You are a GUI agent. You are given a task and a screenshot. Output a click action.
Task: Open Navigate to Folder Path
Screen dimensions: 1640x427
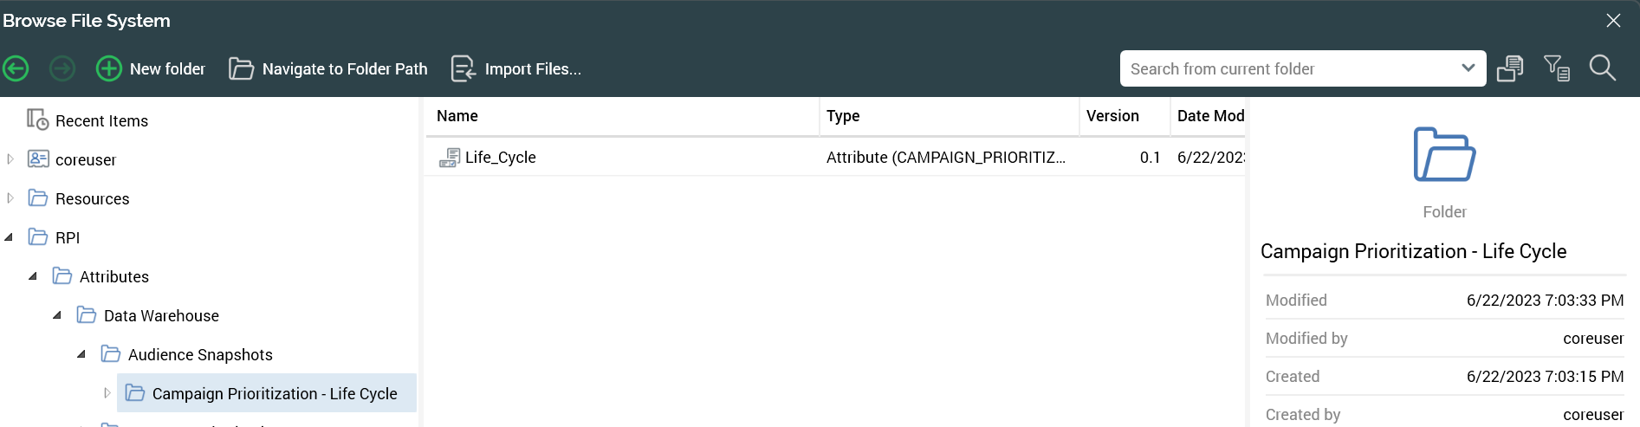328,68
